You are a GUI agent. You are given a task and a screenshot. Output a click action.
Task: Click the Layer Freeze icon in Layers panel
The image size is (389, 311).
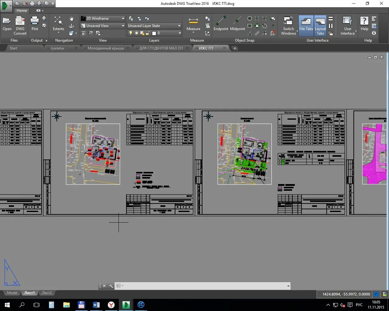pyautogui.click(x=139, y=19)
